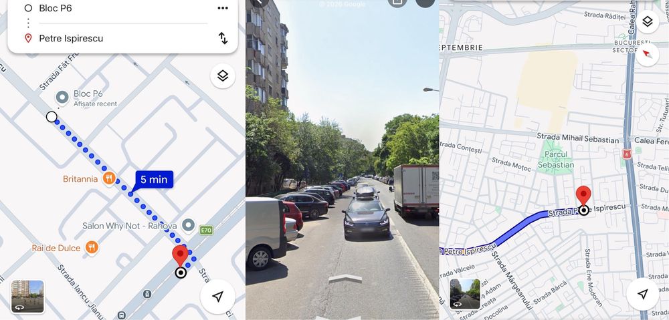Center on my location in right map
The height and width of the screenshot is (320, 669).
pyautogui.click(x=643, y=294)
